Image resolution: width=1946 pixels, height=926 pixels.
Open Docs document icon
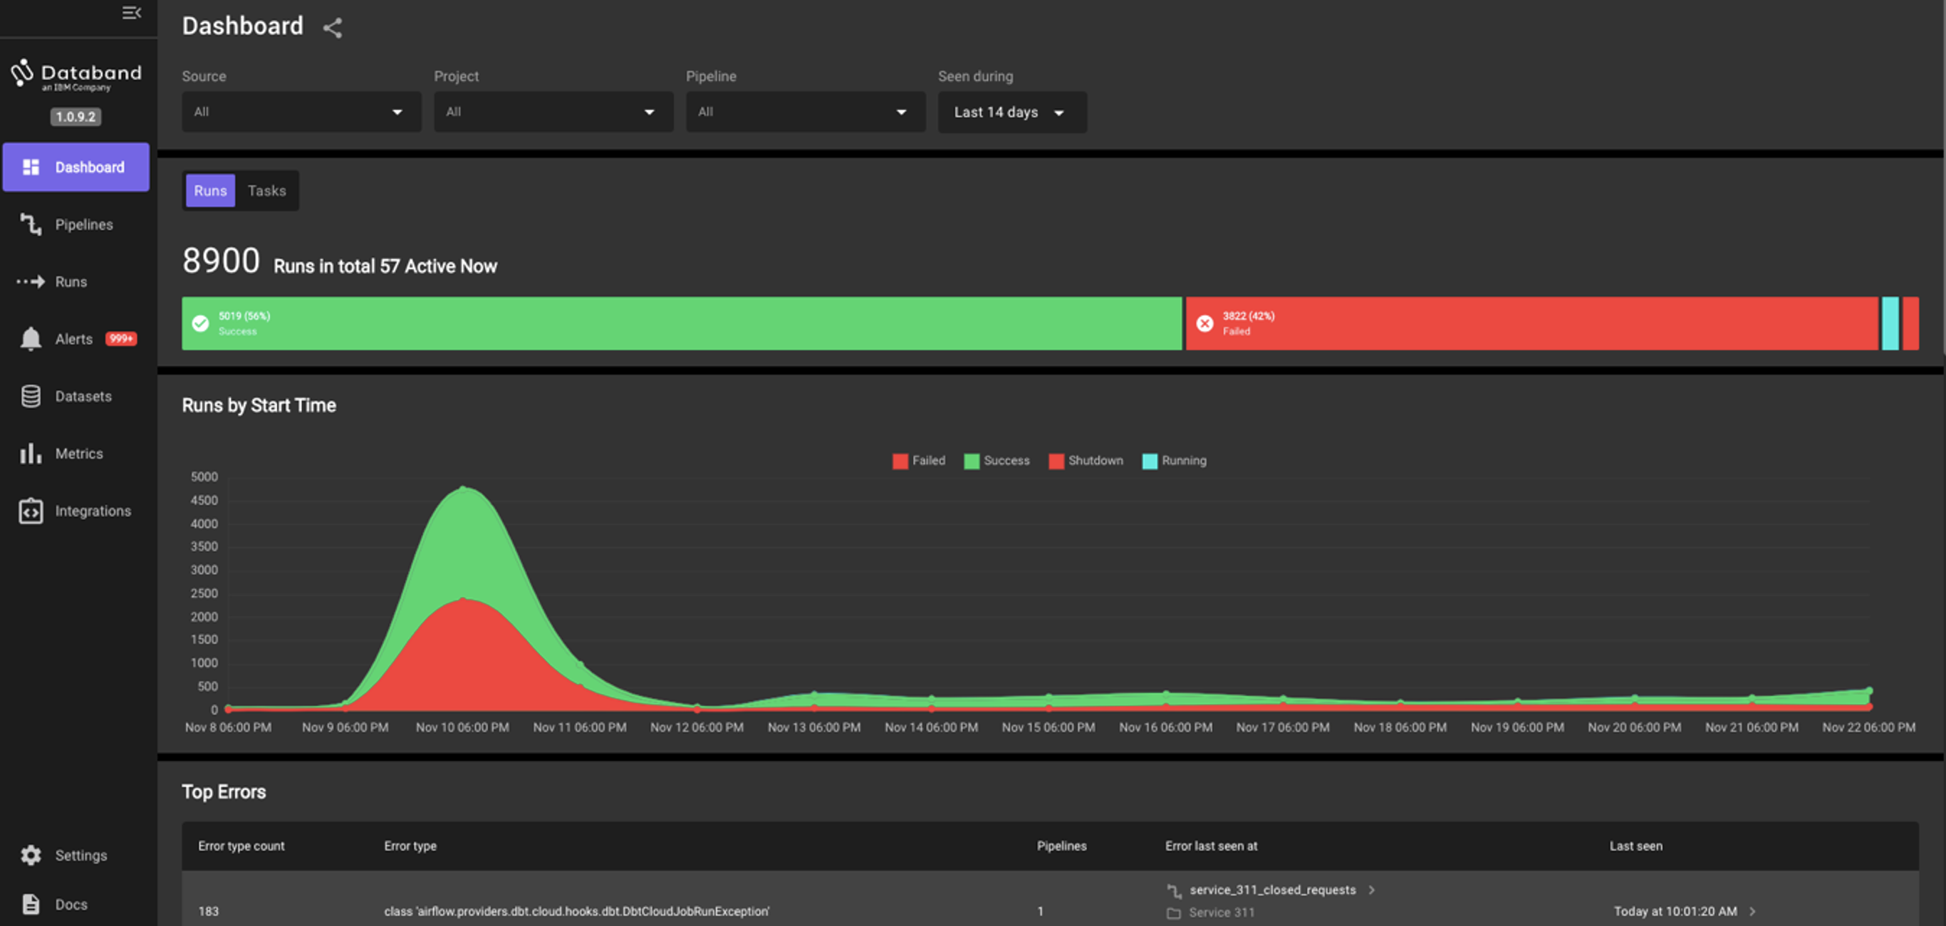tap(31, 904)
